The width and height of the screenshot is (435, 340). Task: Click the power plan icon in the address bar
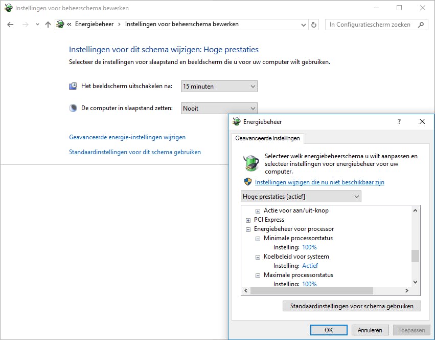click(60, 25)
